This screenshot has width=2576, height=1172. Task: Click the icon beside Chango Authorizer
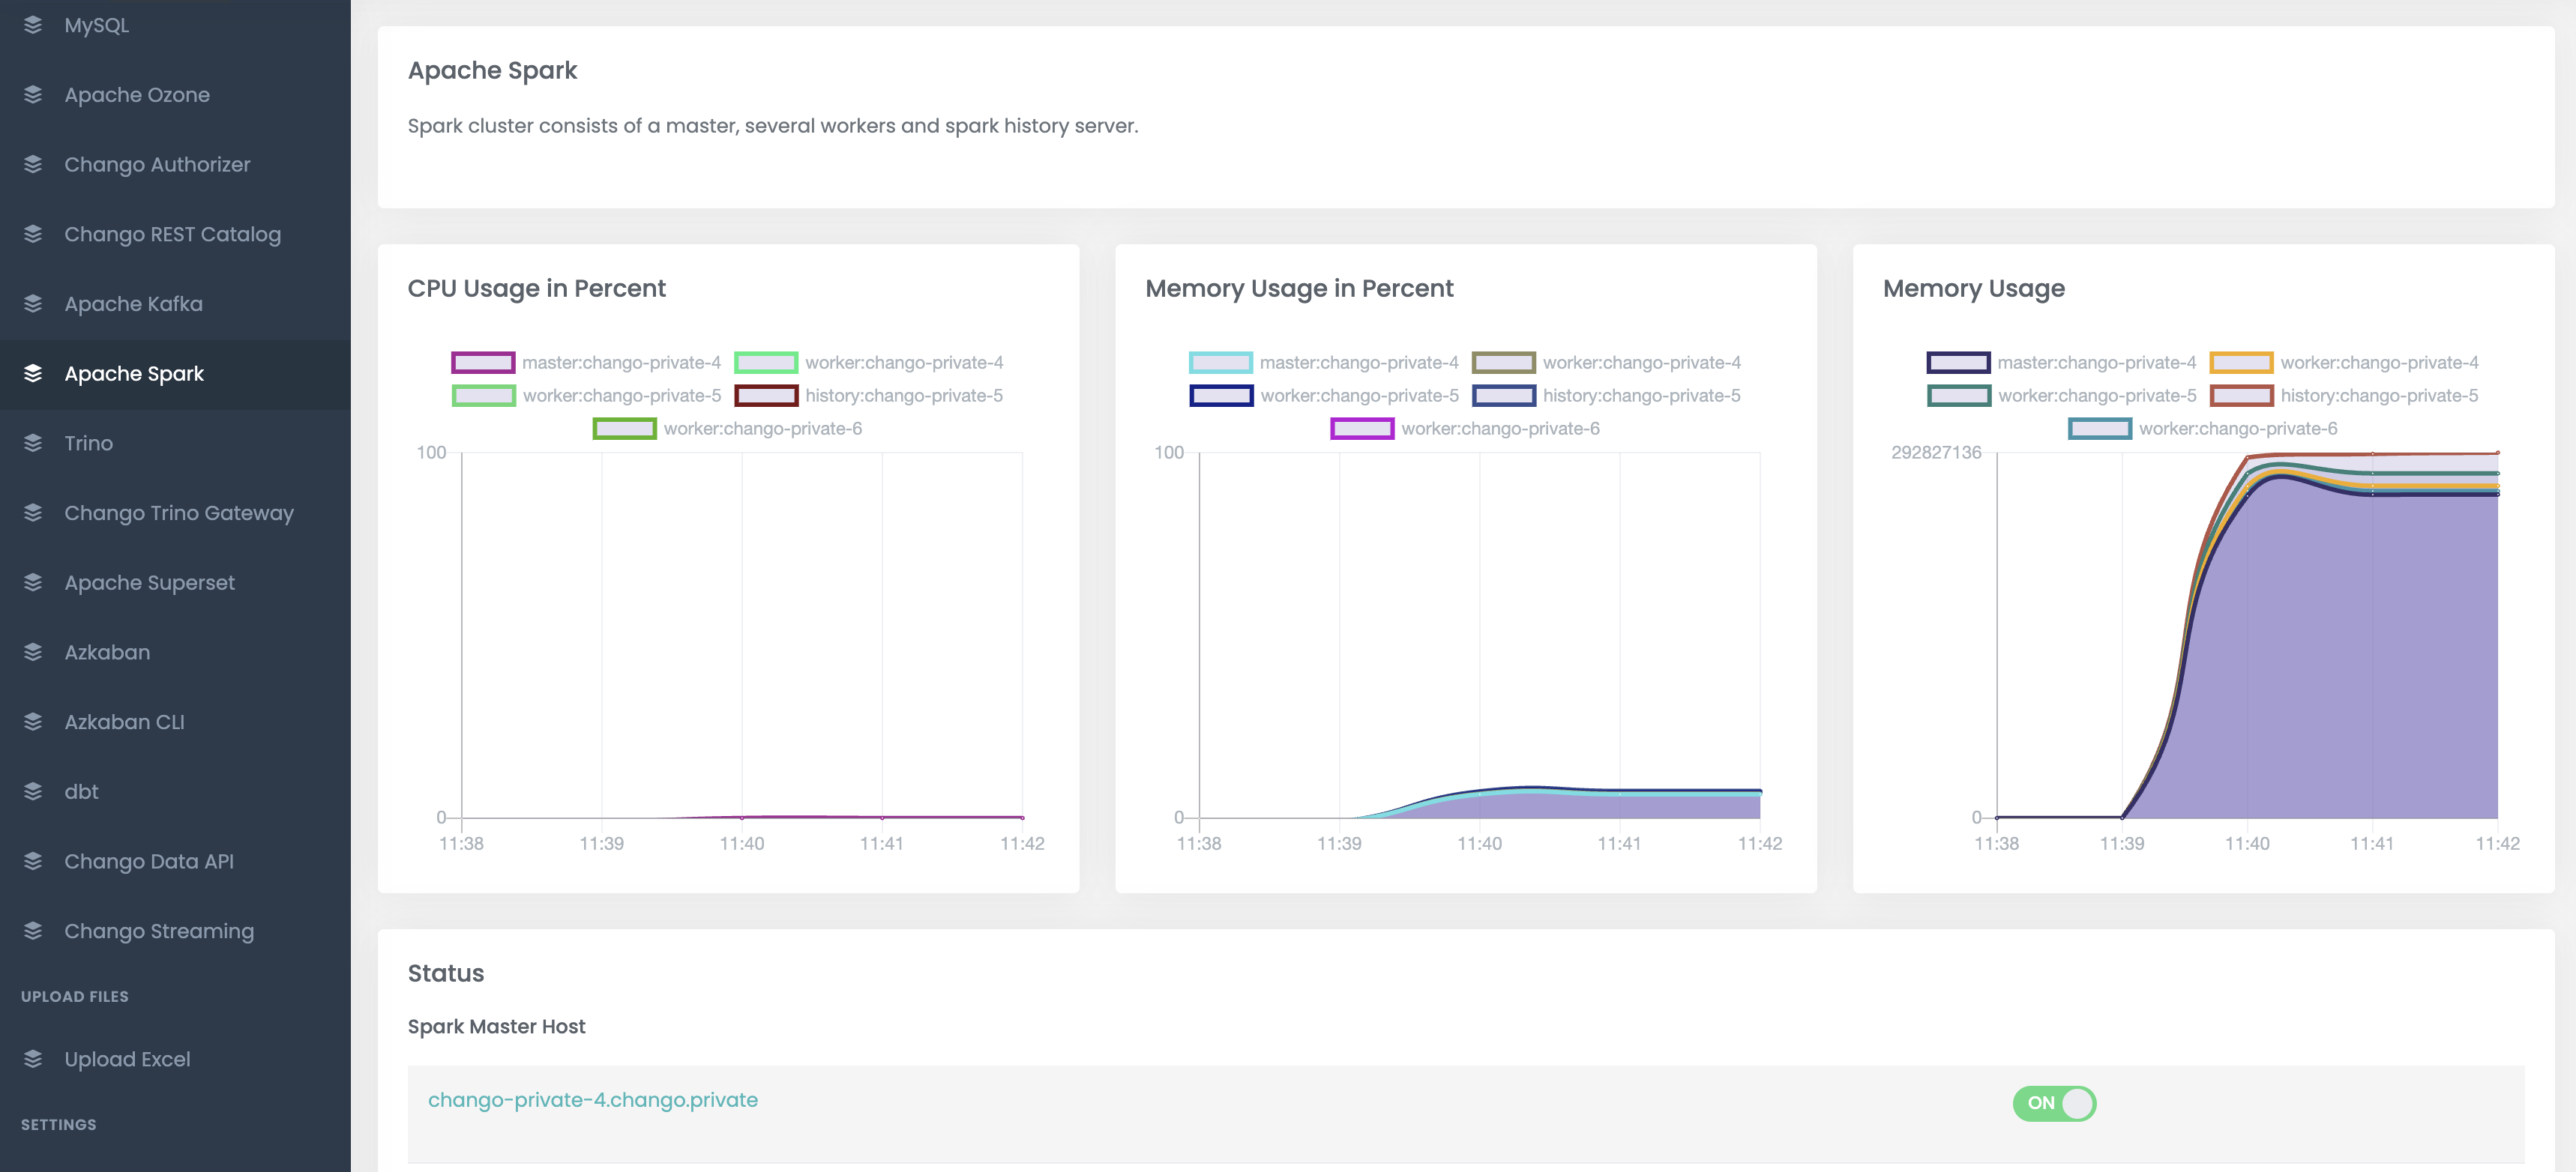coord(33,164)
